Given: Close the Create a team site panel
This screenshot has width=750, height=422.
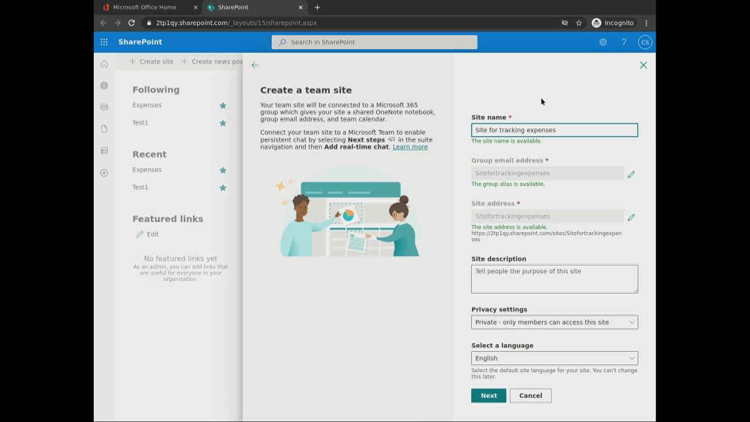Looking at the screenshot, I should tap(643, 65).
